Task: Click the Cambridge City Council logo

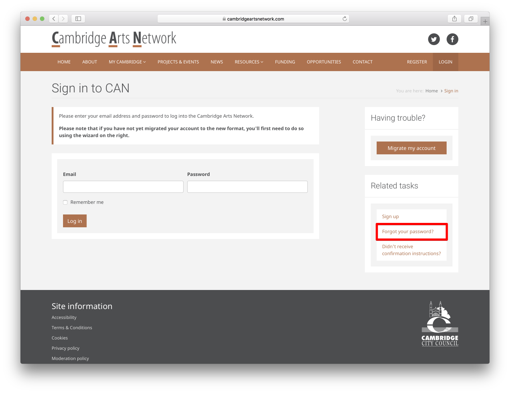Action: [x=440, y=324]
